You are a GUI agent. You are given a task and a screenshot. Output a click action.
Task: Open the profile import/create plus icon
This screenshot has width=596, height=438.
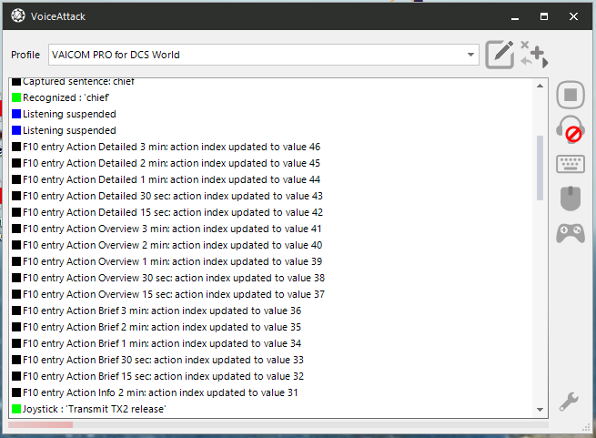[x=534, y=55]
